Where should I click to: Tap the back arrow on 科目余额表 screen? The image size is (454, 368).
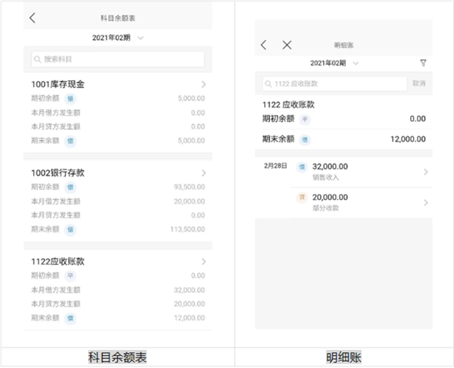coord(33,17)
